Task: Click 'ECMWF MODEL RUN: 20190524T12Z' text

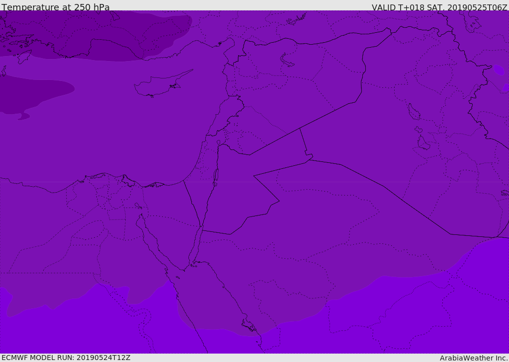Action: click(66, 358)
